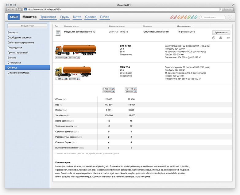Click the report document type icon

(58, 33)
